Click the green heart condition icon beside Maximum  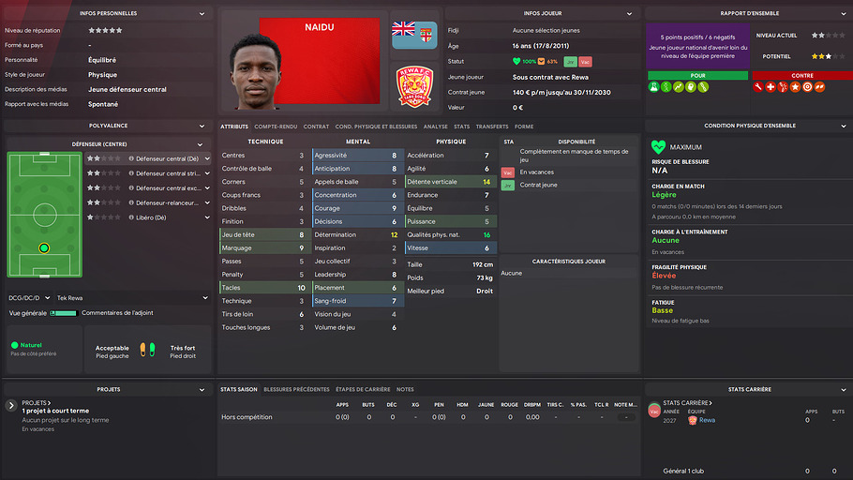click(658, 147)
